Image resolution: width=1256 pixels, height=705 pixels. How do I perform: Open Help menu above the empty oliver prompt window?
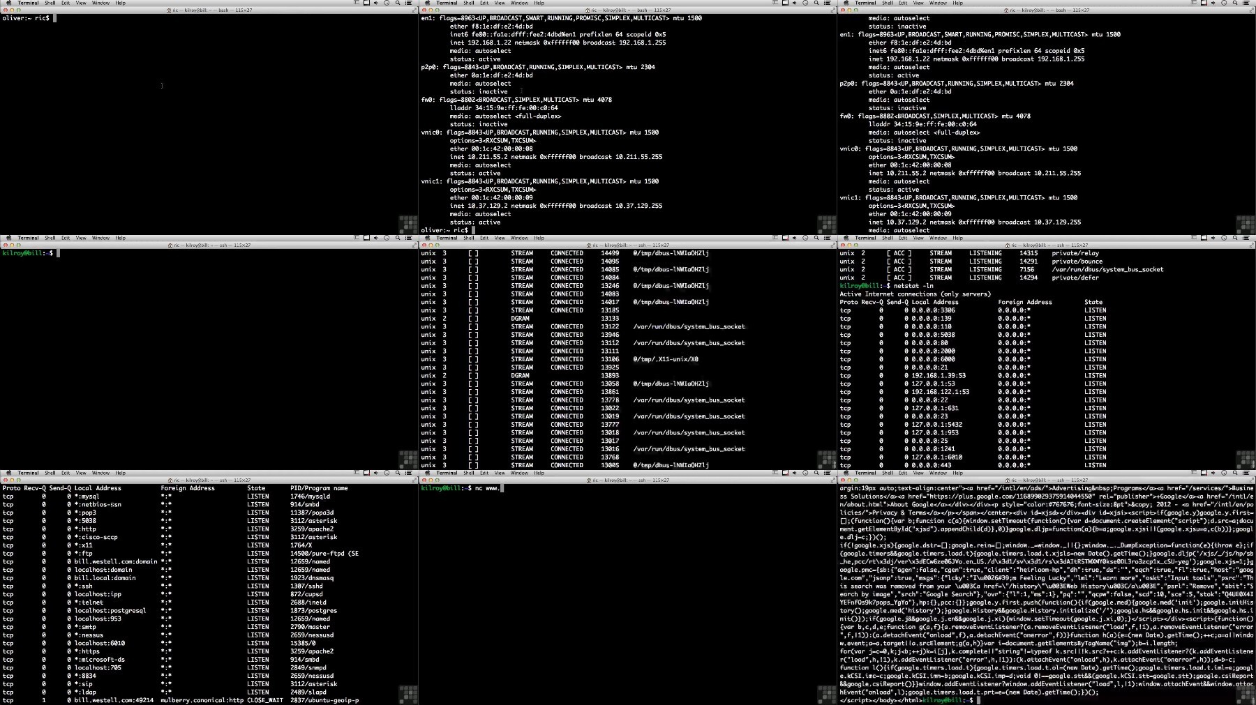click(121, 3)
